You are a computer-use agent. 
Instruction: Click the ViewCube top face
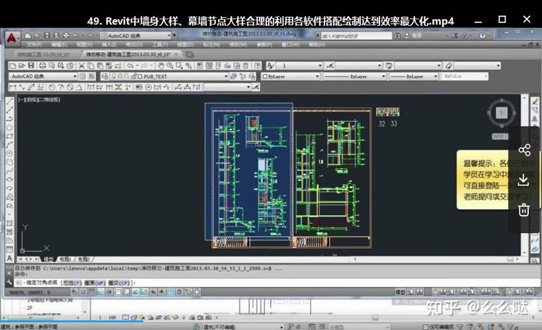501,113
